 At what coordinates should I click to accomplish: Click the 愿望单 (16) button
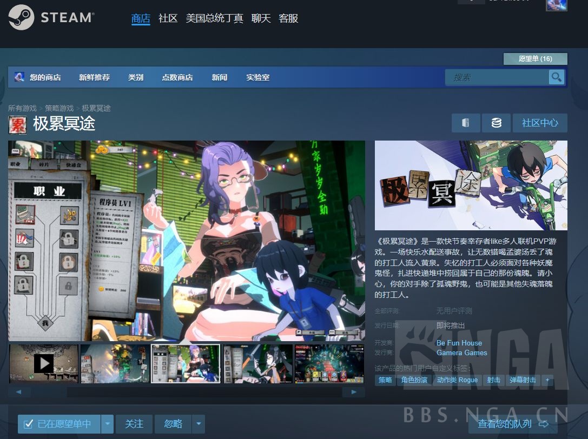click(x=535, y=59)
